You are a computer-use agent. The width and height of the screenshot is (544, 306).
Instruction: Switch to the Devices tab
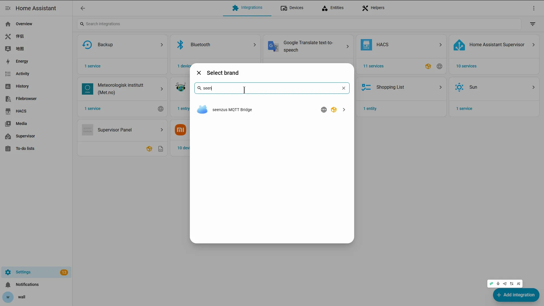point(292,8)
